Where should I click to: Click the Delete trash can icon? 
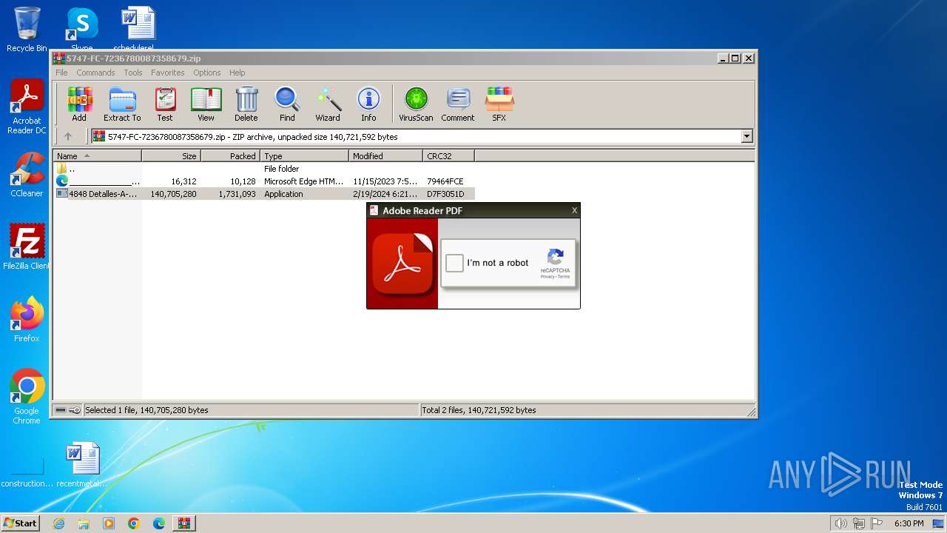tap(246, 104)
